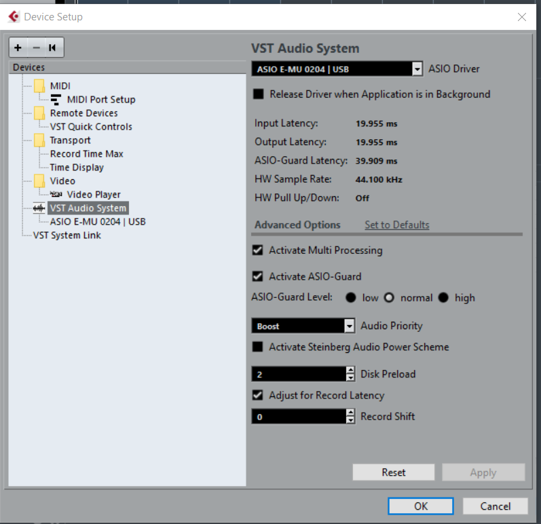Click the MIDI folder icon
Viewport: 541px width, 524px height.
[x=39, y=86]
